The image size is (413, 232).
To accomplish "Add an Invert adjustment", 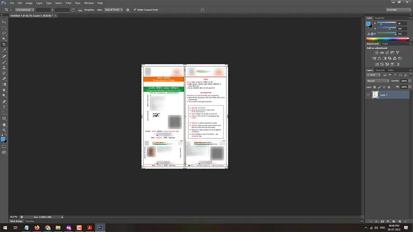I will (x=377, y=64).
